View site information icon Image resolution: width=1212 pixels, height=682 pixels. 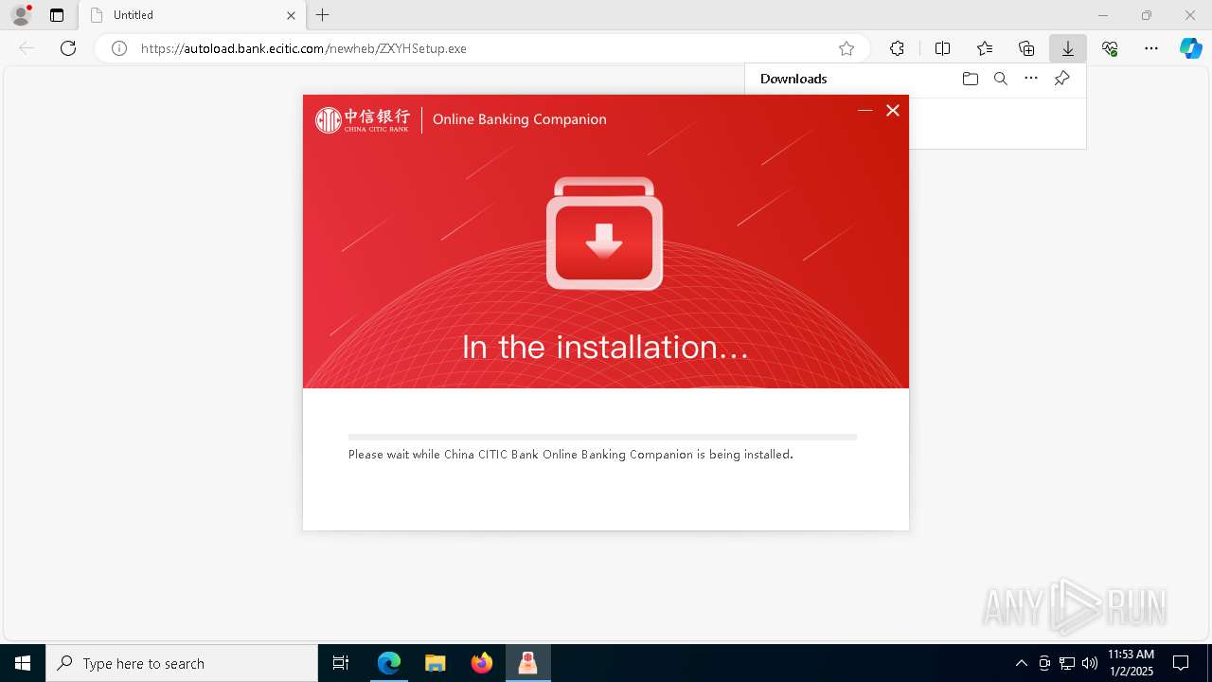point(119,48)
